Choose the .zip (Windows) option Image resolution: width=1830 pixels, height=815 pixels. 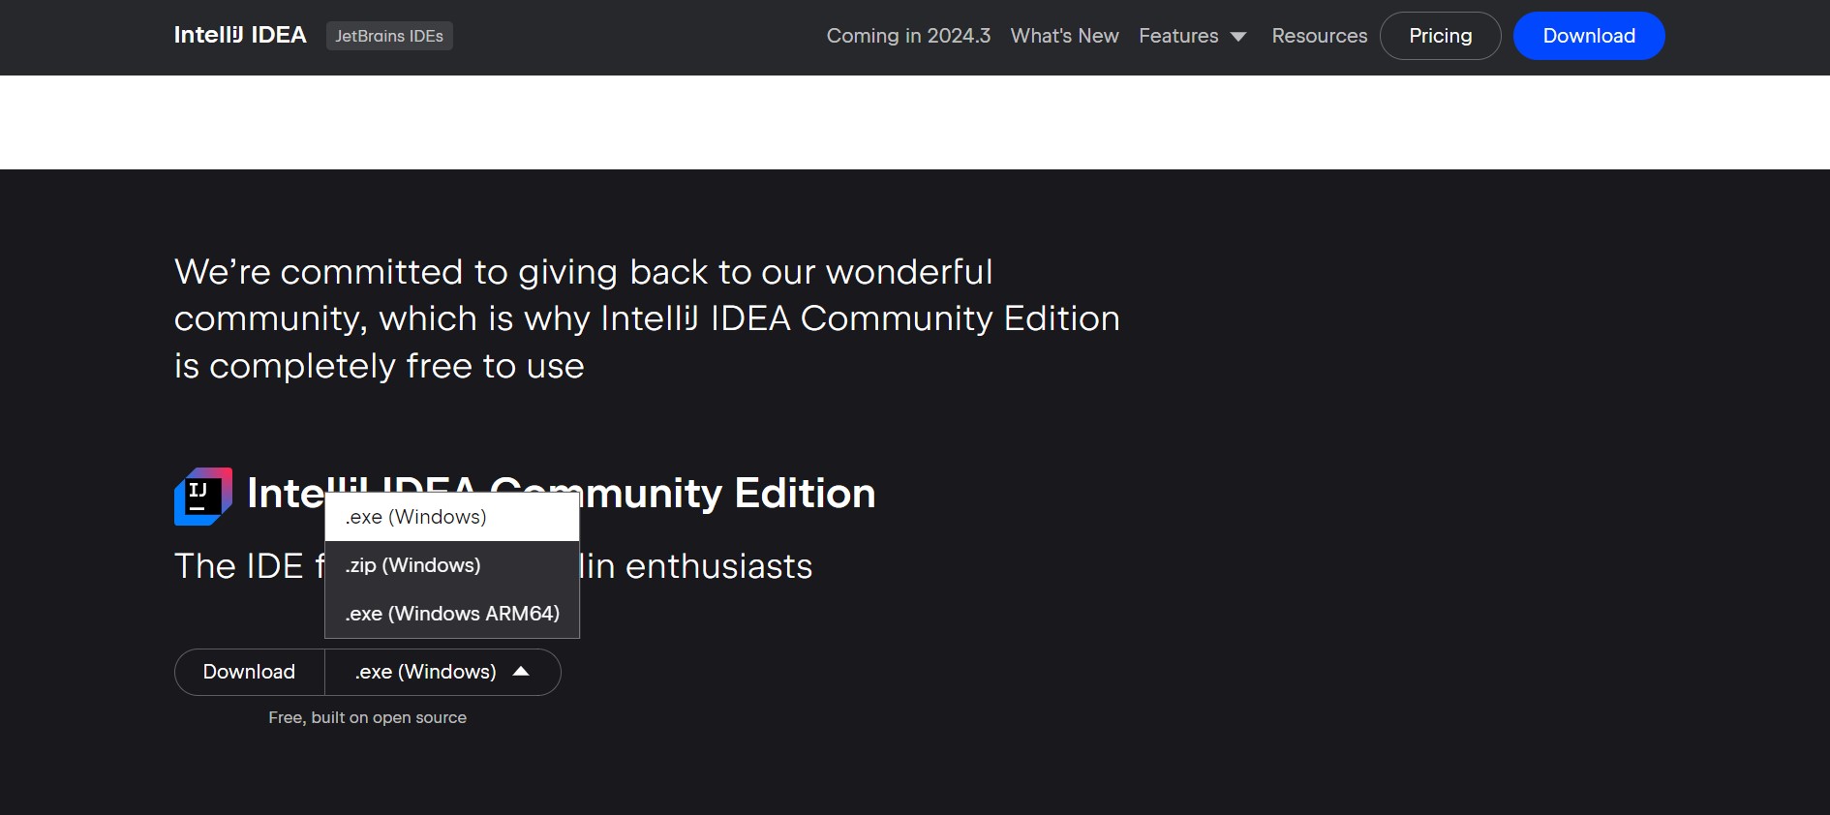tap(452, 565)
